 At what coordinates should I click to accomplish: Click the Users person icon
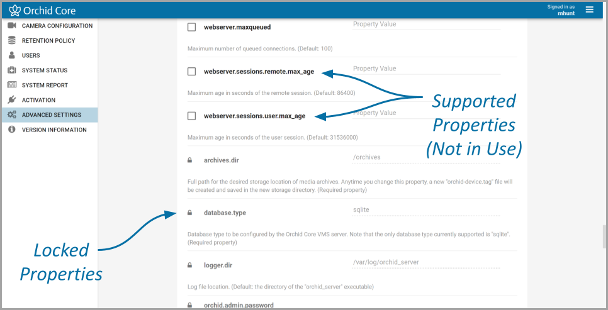click(x=12, y=55)
